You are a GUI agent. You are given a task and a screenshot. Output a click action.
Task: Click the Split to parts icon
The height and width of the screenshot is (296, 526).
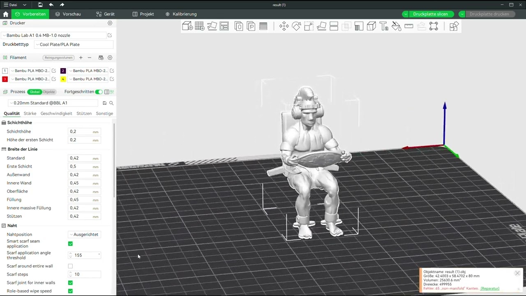tap(251, 26)
